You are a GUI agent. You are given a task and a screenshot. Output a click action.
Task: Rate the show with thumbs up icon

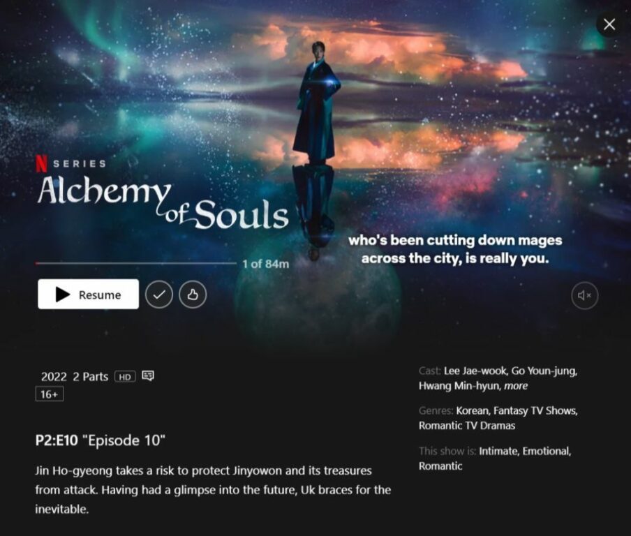coord(193,295)
